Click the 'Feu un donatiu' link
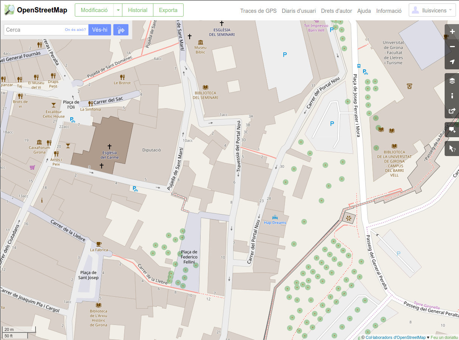The height and width of the screenshot is (340, 459). pyautogui.click(x=445, y=337)
